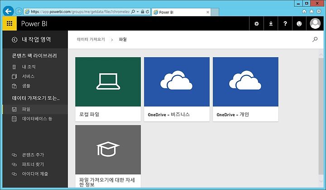Click the scrollbar down arrow
Viewport: 326px width, 190px height.
click(x=321, y=181)
